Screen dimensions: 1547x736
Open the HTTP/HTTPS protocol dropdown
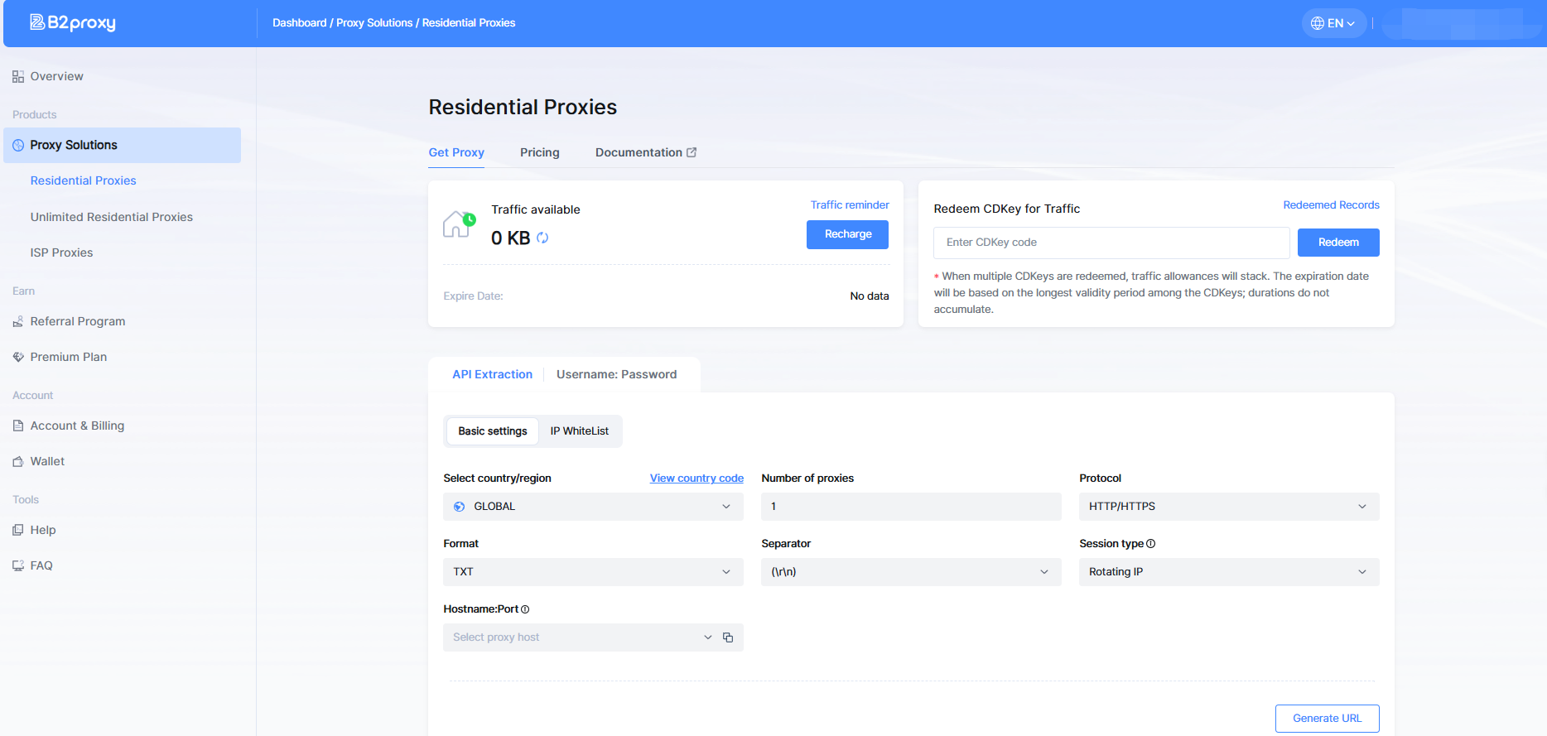pos(1228,507)
